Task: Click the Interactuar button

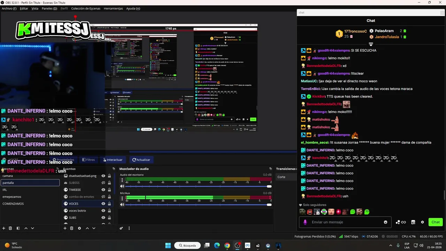Action: point(113,160)
